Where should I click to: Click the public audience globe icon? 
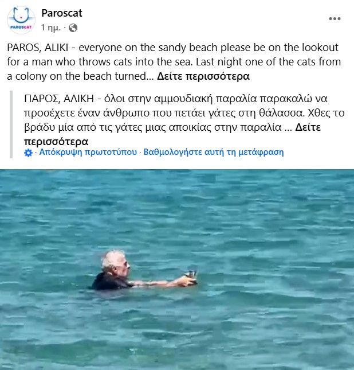73,28
